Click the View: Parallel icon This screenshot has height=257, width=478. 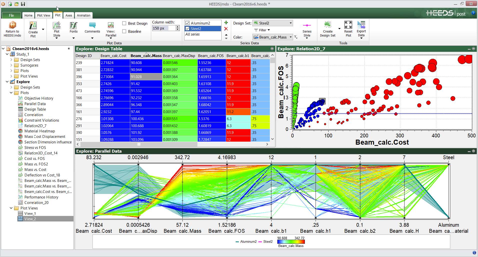[x=111, y=25]
